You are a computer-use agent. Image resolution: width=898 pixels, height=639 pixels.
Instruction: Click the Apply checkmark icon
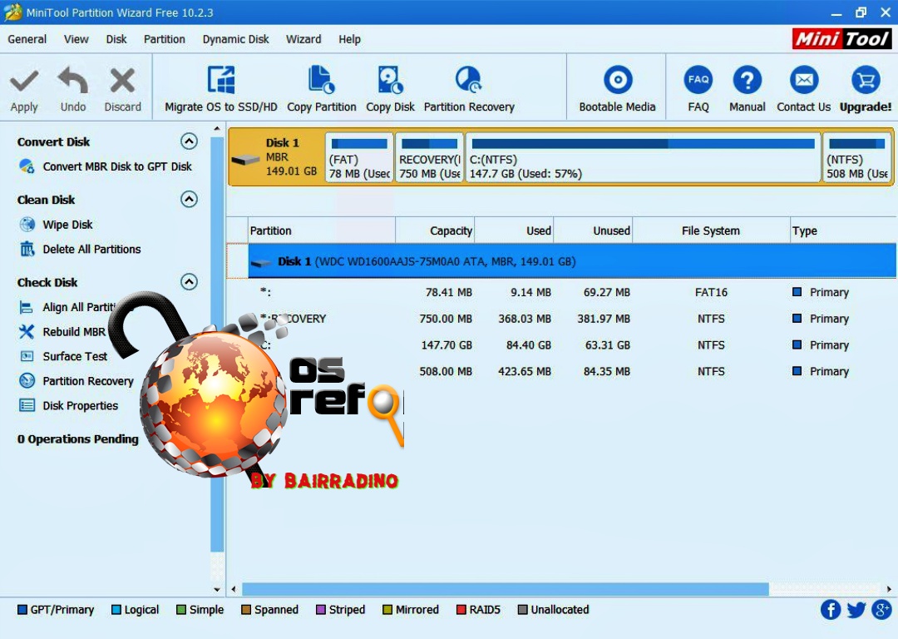coord(24,81)
